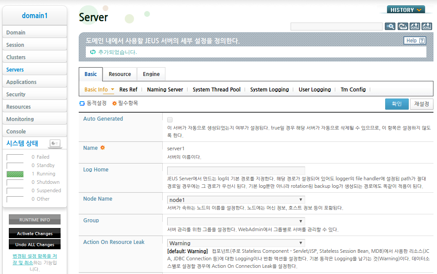Image resolution: width=437 pixels, height=274 pixels.
Task: Go to Session in the sidebar
Action: pyautogui.click(x=34, y=45)
